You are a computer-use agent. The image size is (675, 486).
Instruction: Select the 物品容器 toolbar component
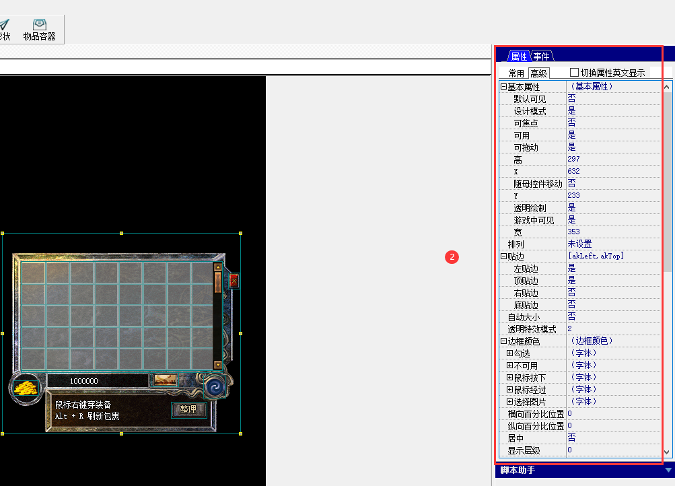[x=39, y=30]
